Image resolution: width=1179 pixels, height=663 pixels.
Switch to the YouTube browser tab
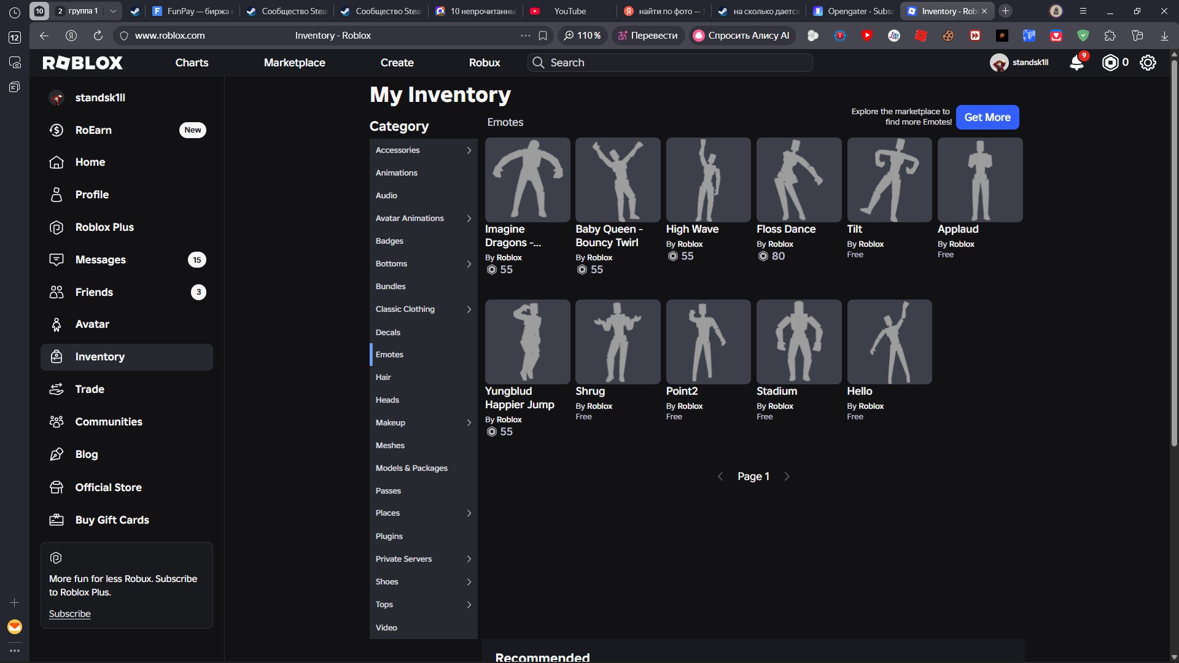tap(570, 11)
